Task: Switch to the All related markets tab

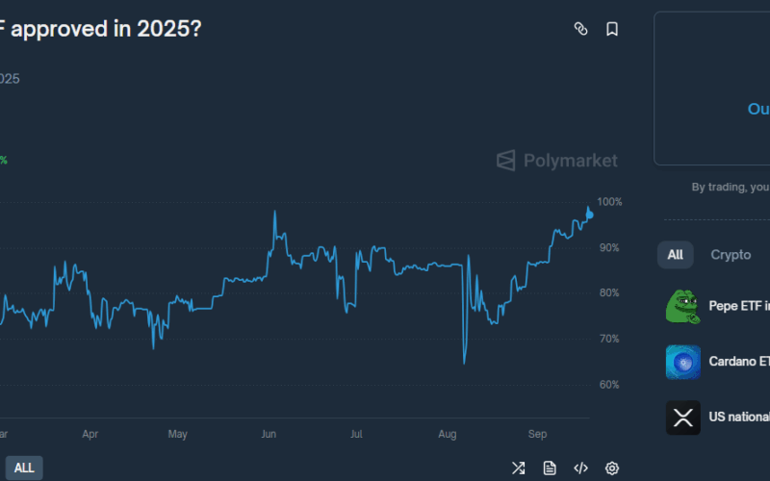Action: tap(675, 255)
